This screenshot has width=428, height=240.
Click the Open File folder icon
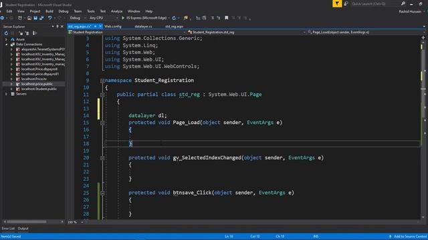click(29, 18)
